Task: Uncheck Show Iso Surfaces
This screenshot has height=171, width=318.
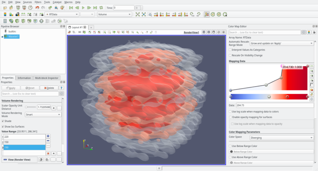Action: [3, 126]
